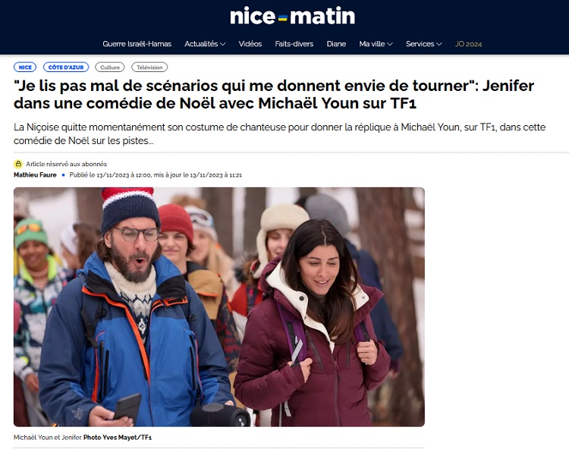Click the article headline about Jenifer

[x=274, y=94]
